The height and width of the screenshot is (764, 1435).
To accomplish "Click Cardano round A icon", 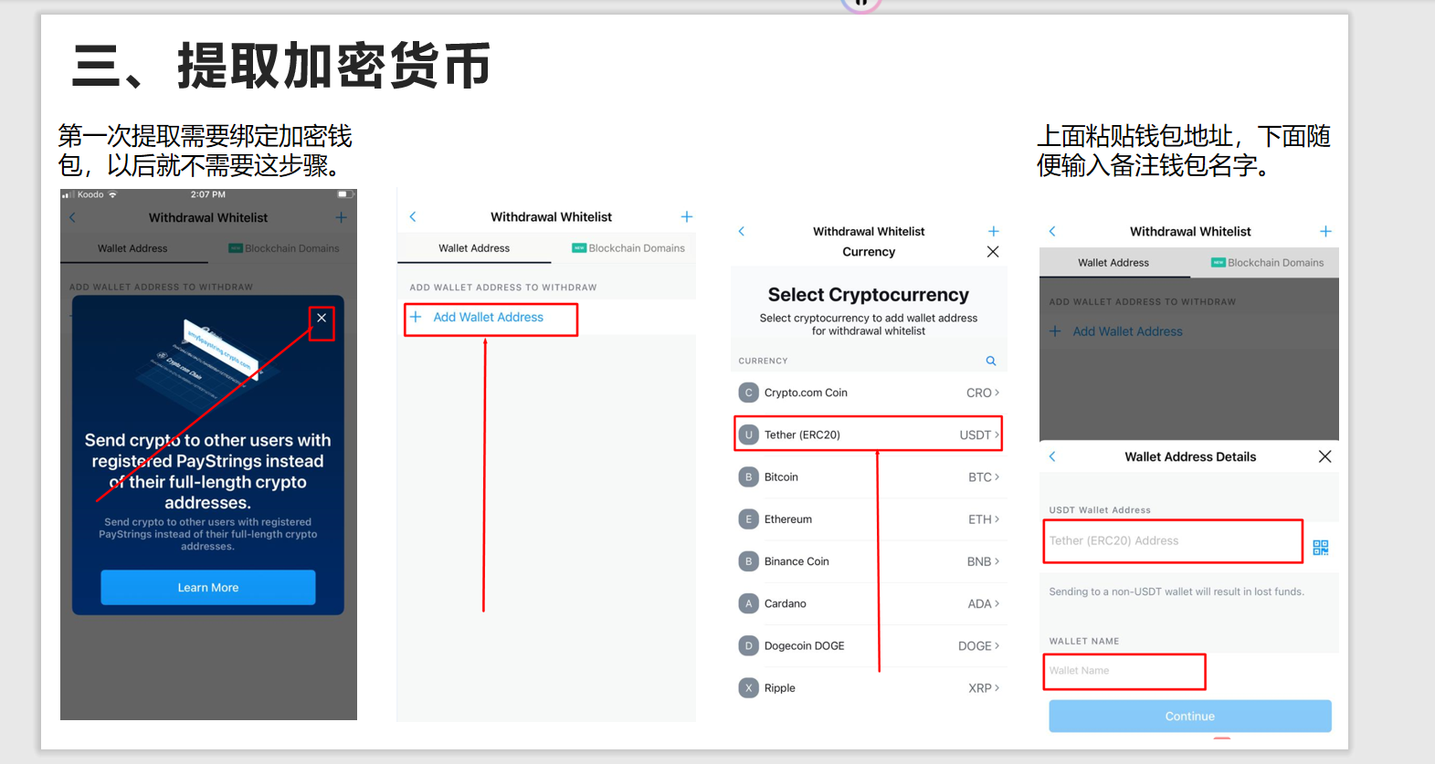I will (x=749, y=603).
